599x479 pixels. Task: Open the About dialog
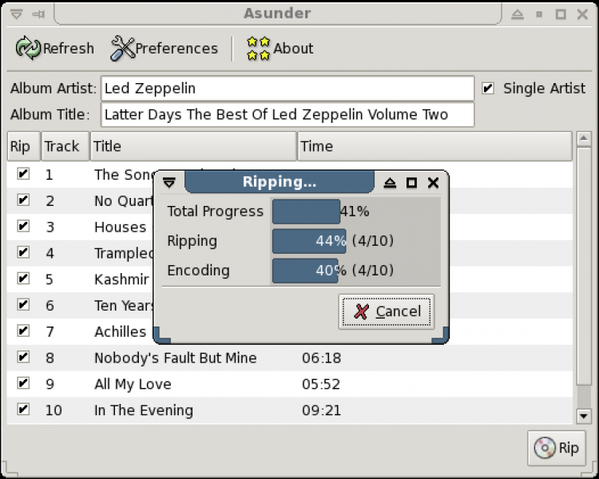point(280,49)
